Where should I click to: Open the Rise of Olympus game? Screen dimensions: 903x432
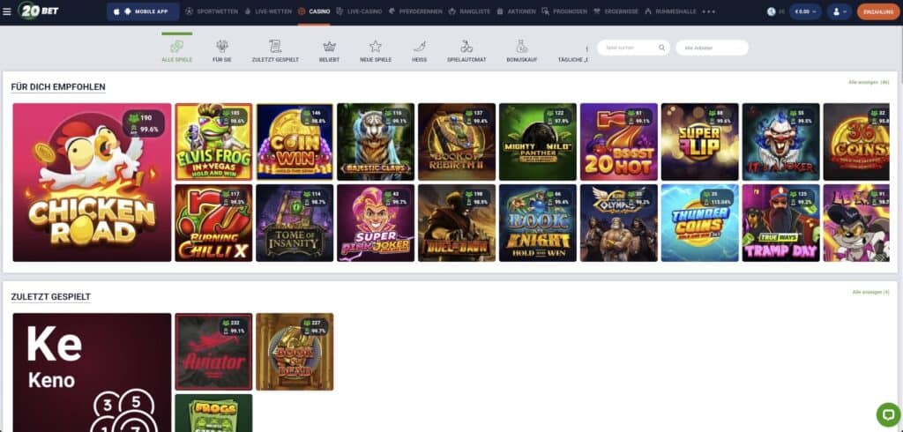pos(618,223)
